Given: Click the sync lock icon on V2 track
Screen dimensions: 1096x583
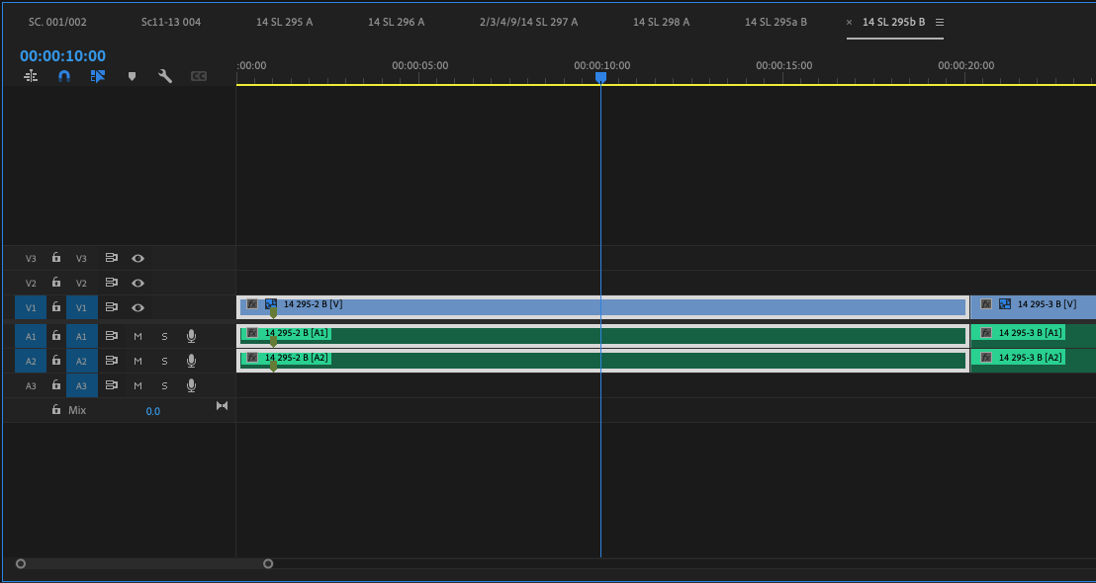Looking at the screenshot, I should 112,283.
